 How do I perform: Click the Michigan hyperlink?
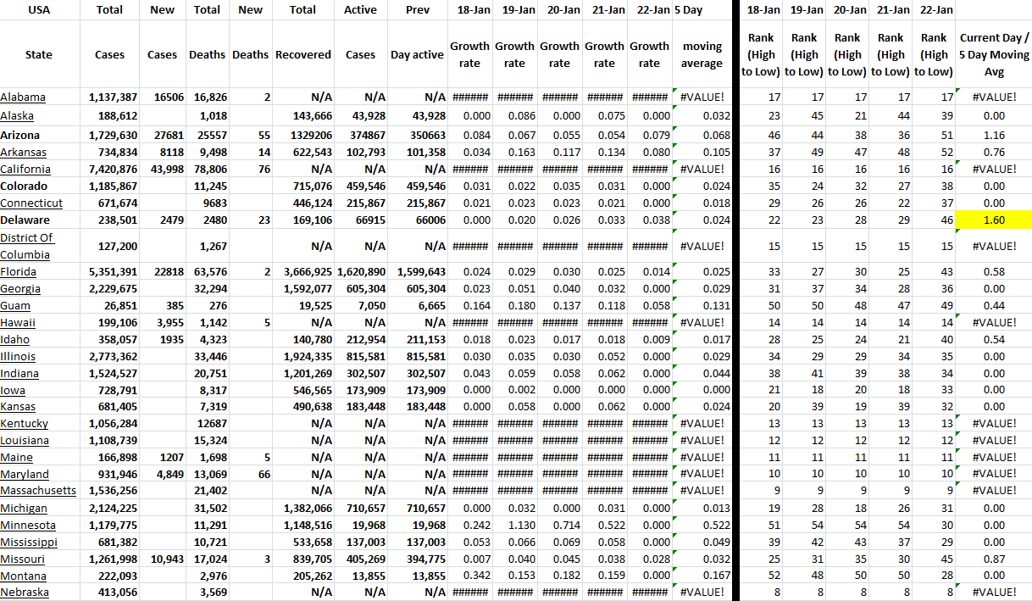point(24,509)
